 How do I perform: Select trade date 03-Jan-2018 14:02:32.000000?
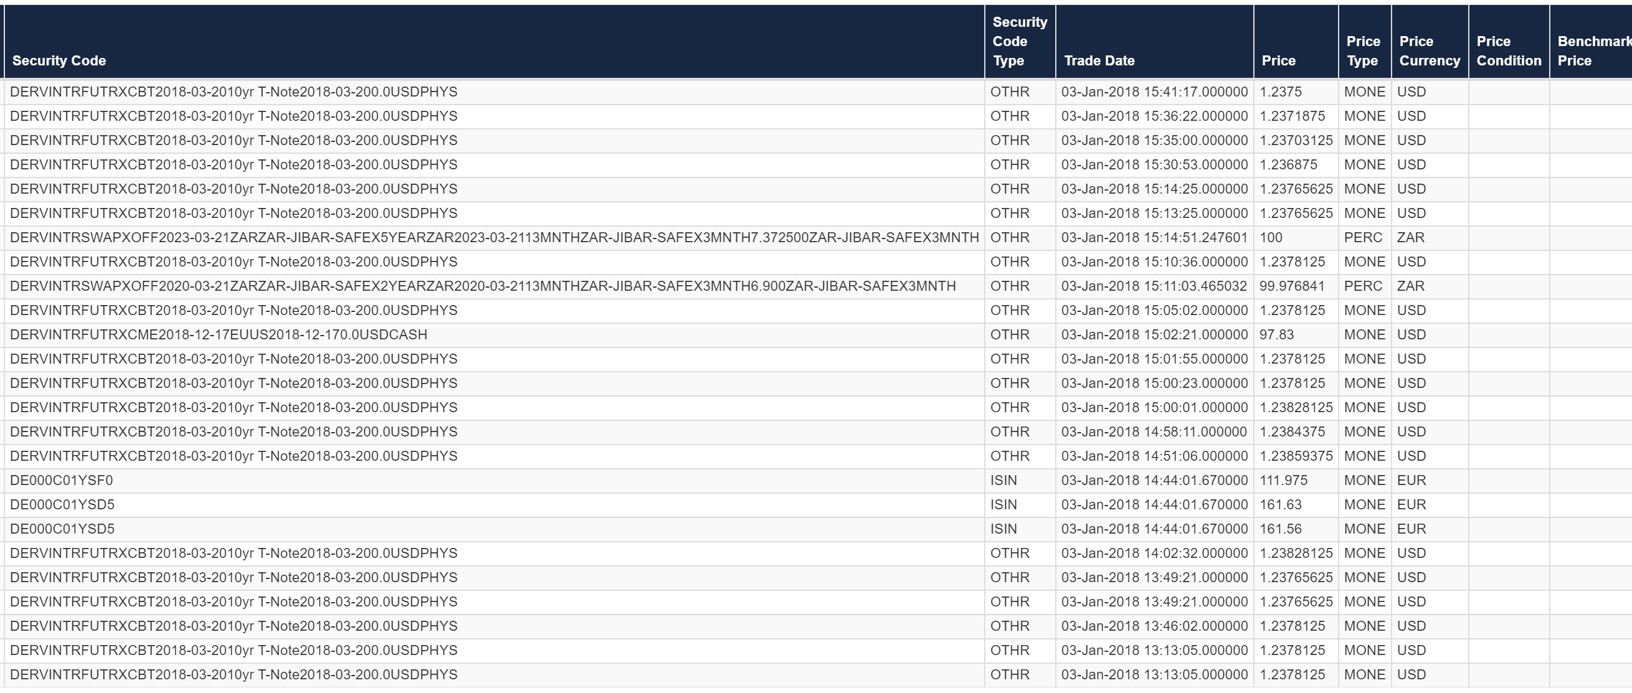tap(1154, 553)
